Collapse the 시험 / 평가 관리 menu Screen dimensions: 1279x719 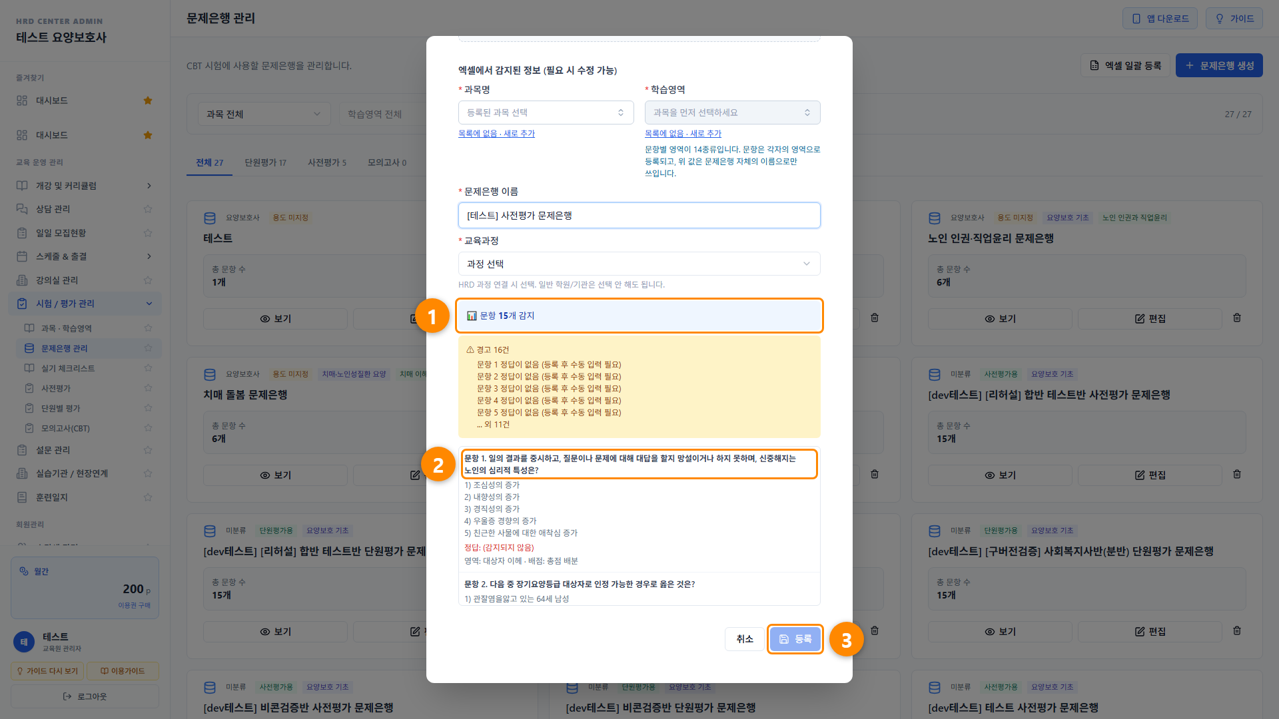click(85, 304)
